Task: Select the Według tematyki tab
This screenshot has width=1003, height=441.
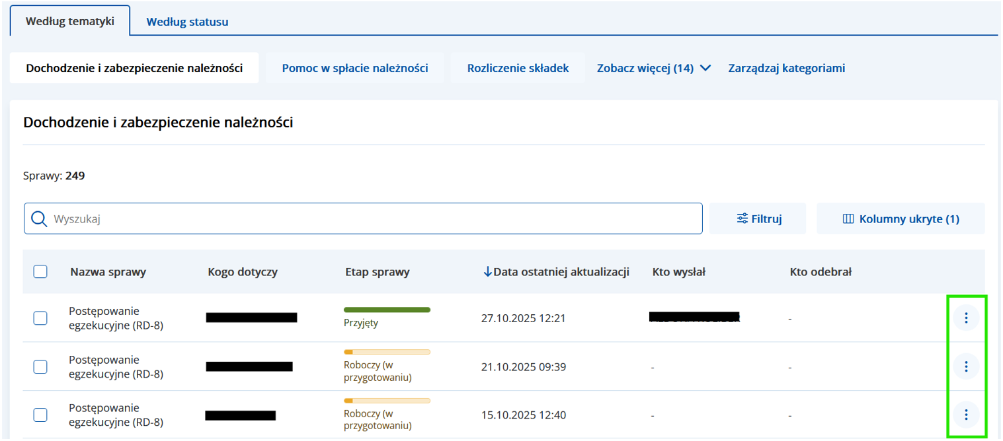Action: pos(70,21)
